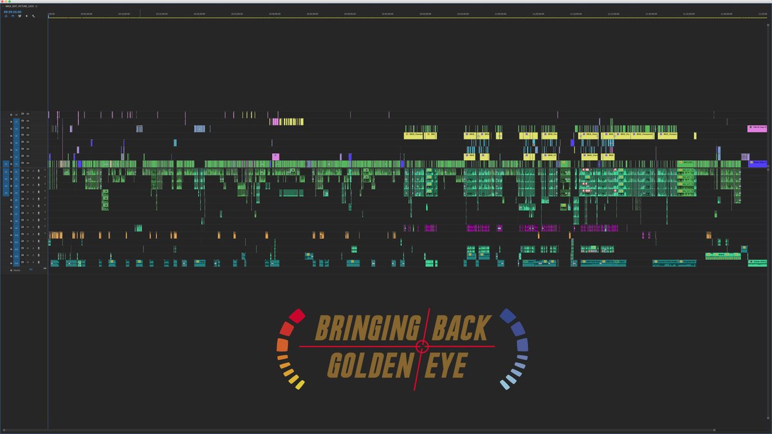Viewport: 772px width, 434px height.
Task: Lock the Master audio track
Action: tap(11, 270)
